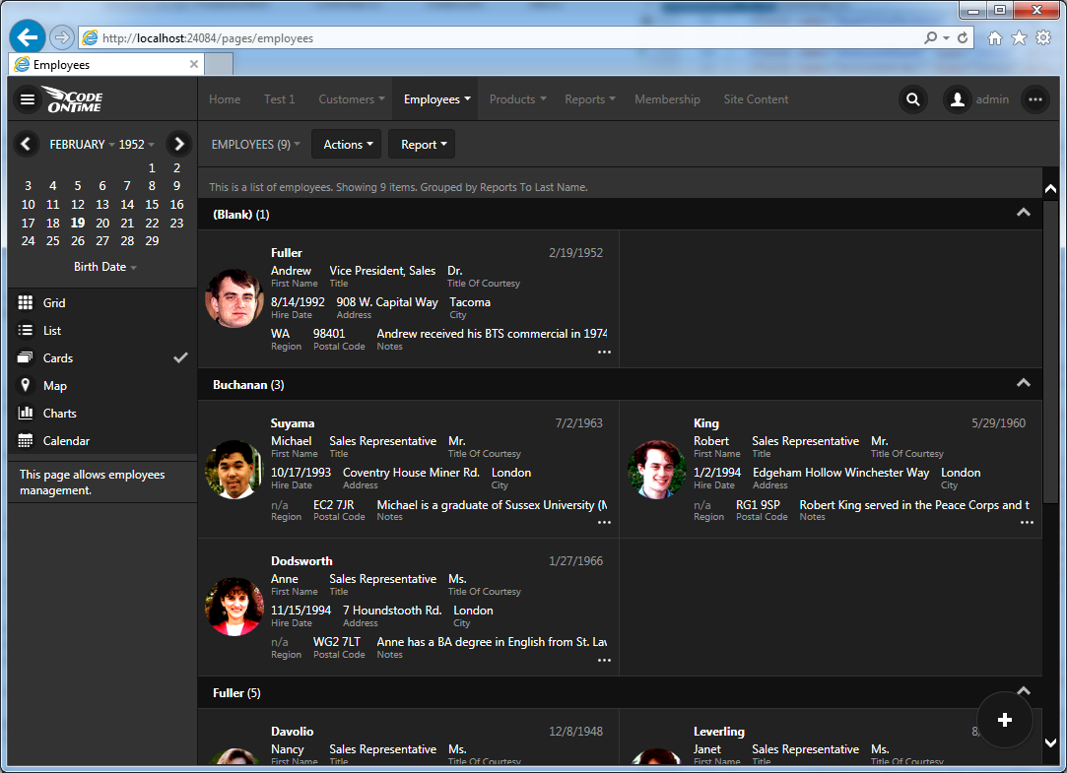Screen dimensions: 1067x773
Task: Open the hamburger menu beside the Code OnTime logo
Action: pos(28,99)
